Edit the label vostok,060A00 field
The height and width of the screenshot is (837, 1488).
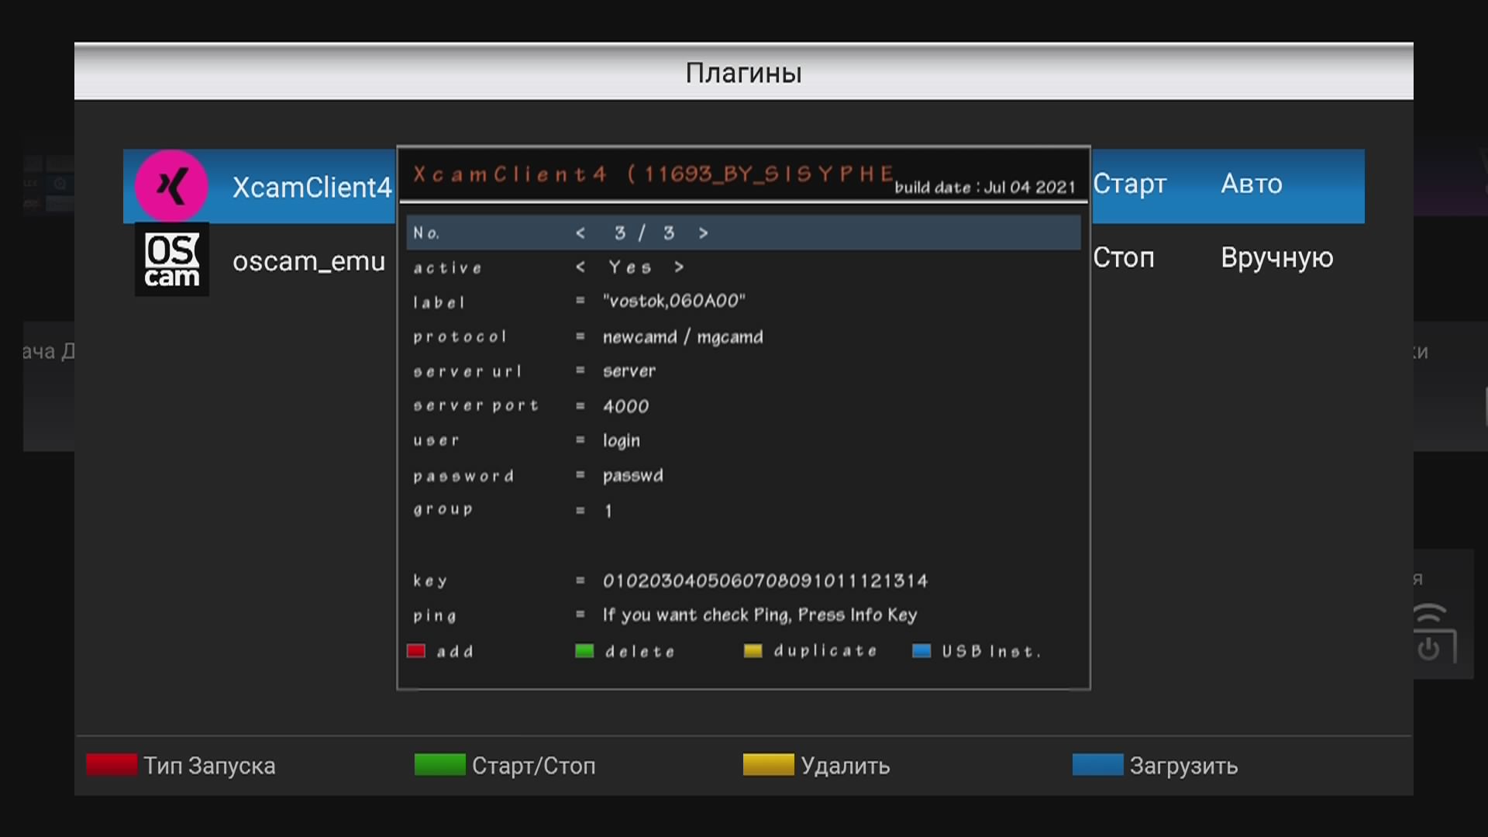(673, 301)
